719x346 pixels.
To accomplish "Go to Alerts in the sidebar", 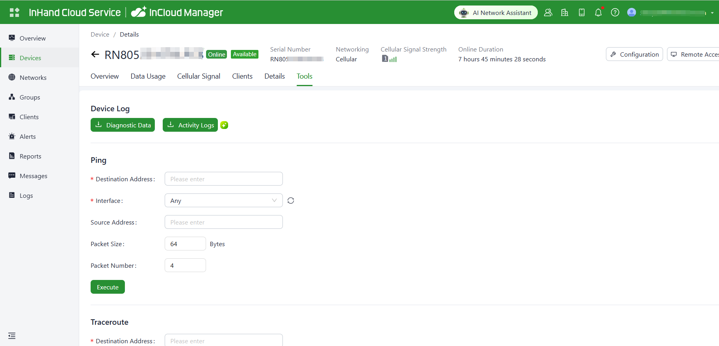I will tap(28, 136).
